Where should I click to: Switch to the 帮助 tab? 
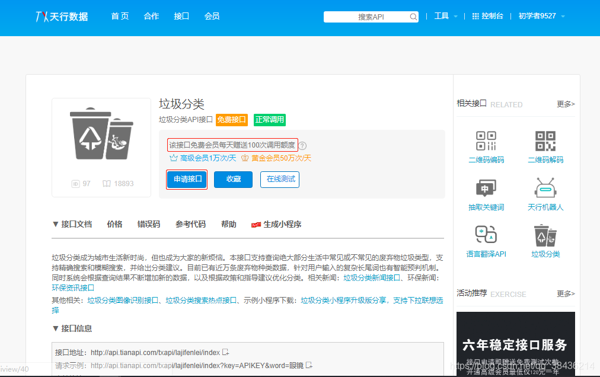click(228, 224)
